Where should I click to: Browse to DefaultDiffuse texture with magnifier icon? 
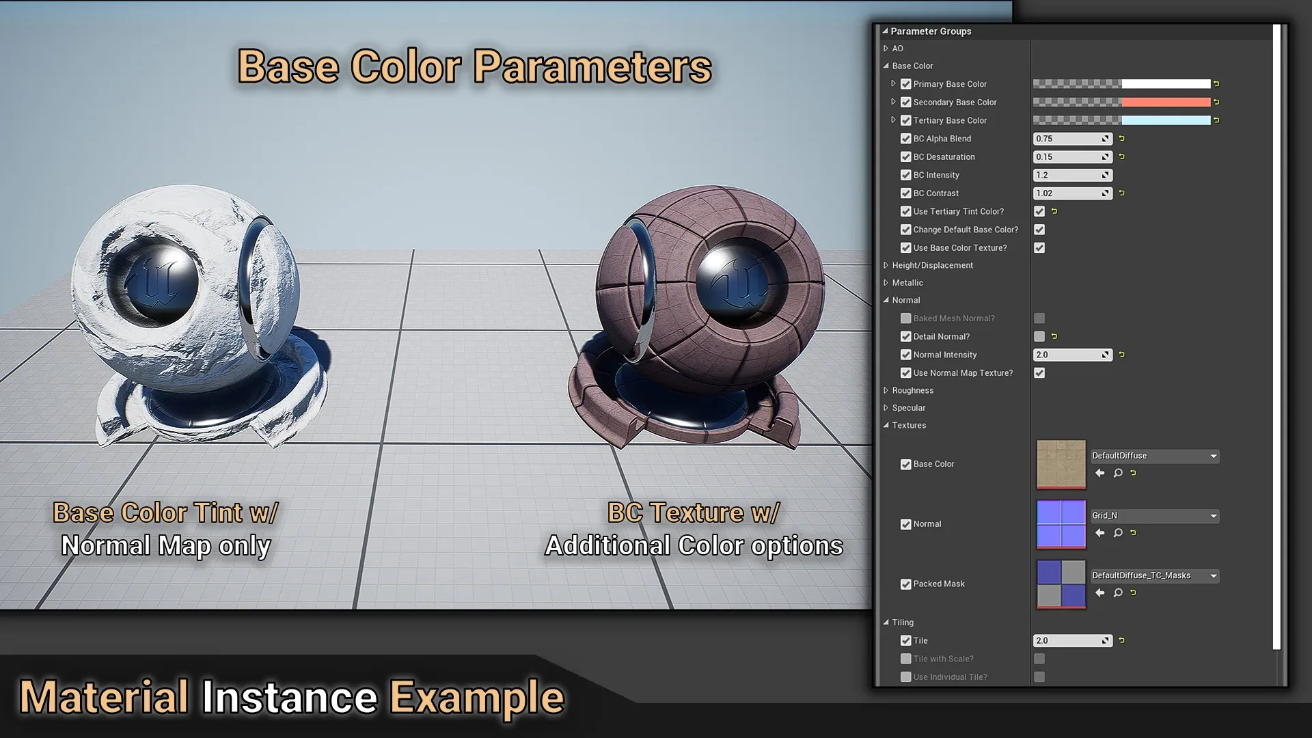coord(1118,473)
